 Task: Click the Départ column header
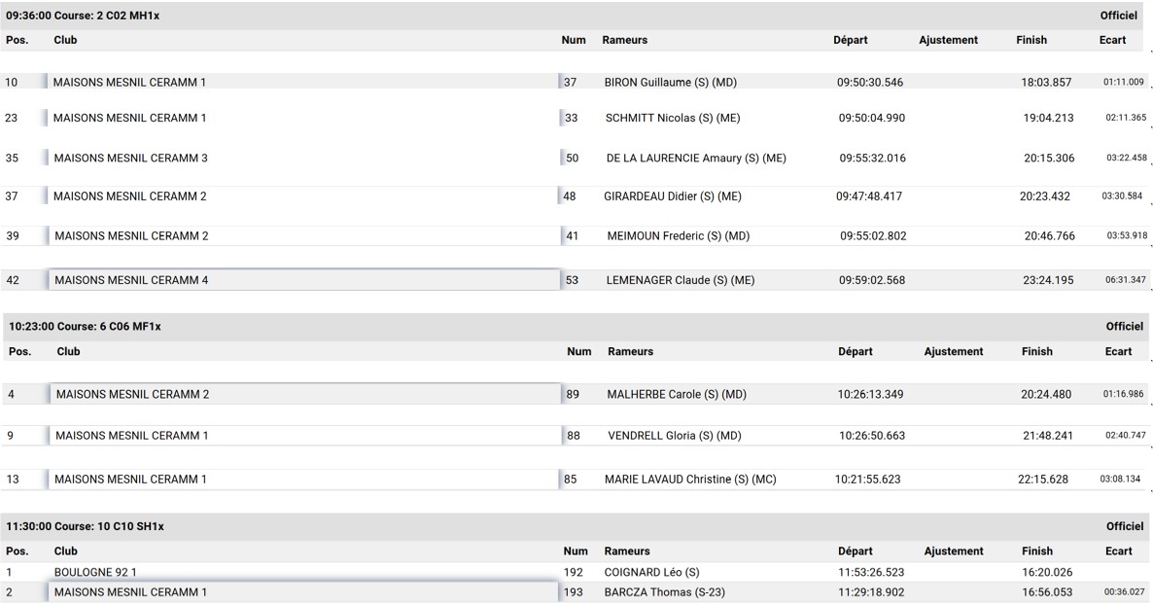(853, 40)
